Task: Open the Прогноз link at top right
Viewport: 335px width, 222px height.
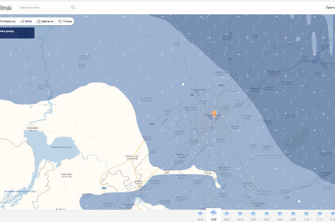Action: tap(330, 7)
